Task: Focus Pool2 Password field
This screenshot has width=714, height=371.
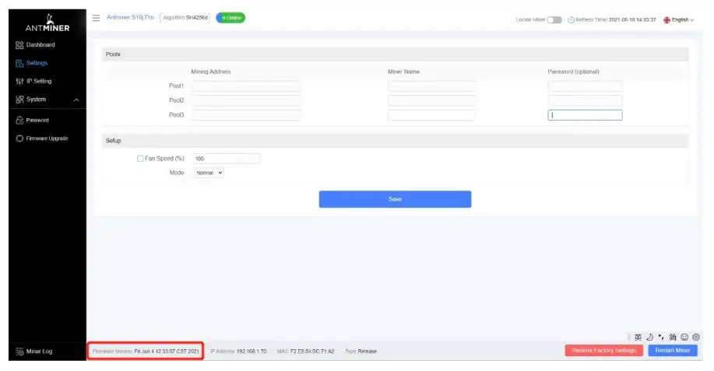Action: coord(585,100)
